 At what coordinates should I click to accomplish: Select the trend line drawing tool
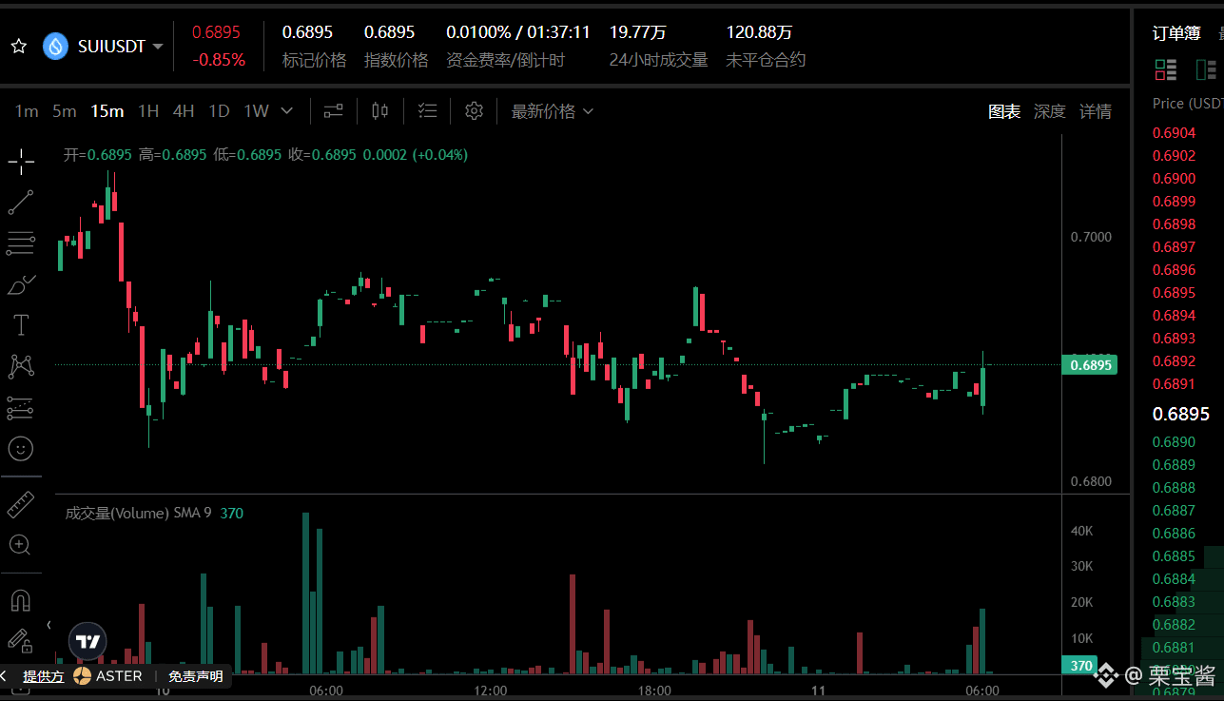[x=21, y=203]
